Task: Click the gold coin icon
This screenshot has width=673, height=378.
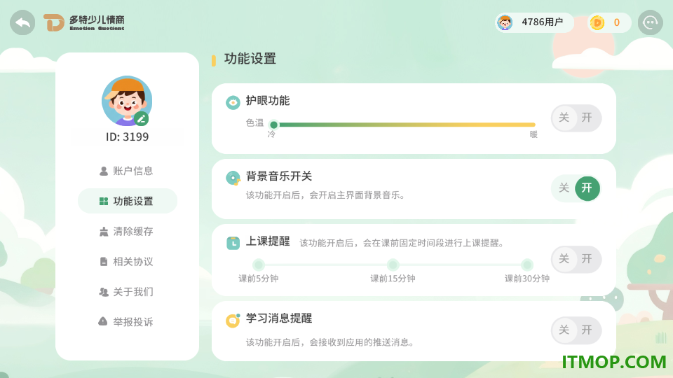Action: 597,22
